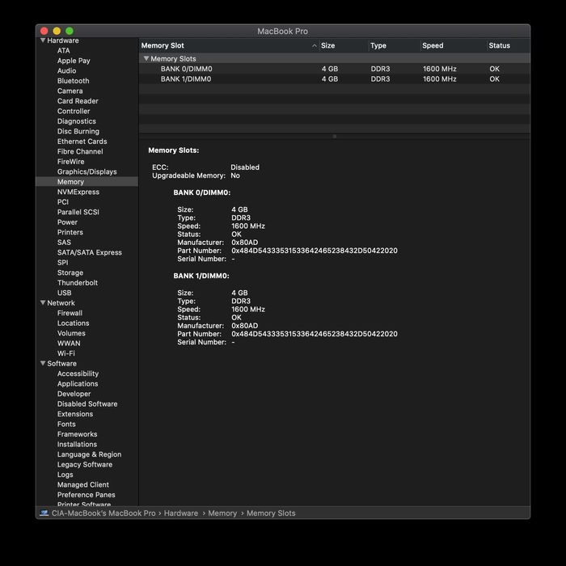The width and height of the screenshot is (566, 566).
Task: Open Parallel SCSI info
Action: click(x=78, y=212)
